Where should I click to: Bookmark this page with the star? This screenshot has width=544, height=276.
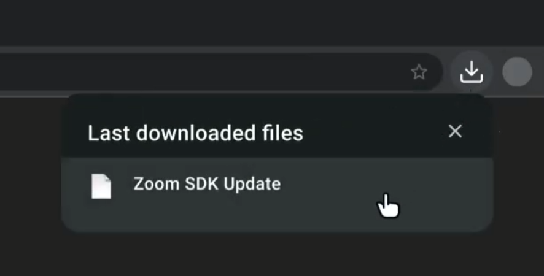click(x=419, y=72)
